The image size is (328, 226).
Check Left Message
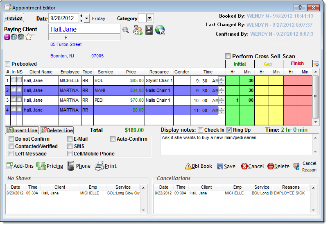click(x=11, y=153)
